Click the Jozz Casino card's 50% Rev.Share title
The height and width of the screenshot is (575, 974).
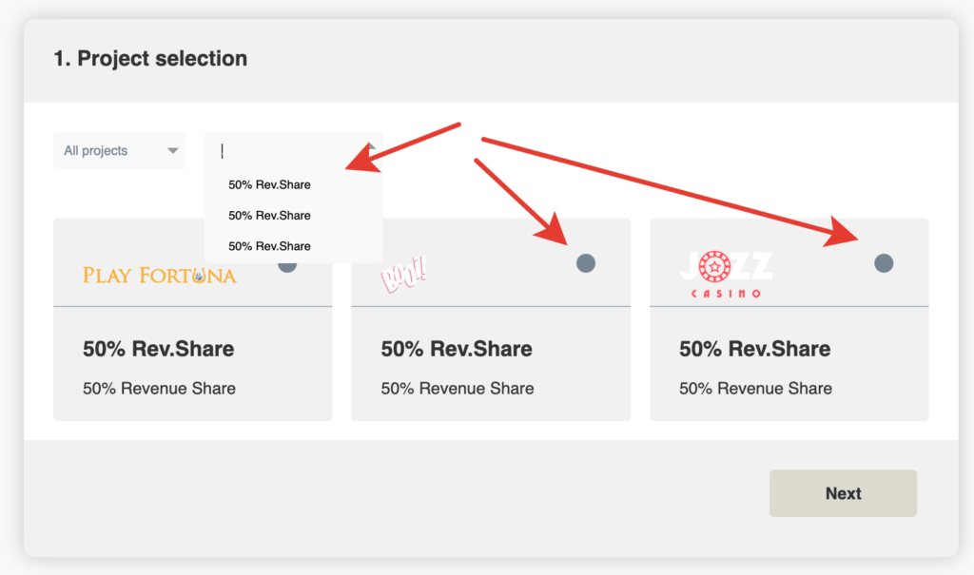coord(754,349)
